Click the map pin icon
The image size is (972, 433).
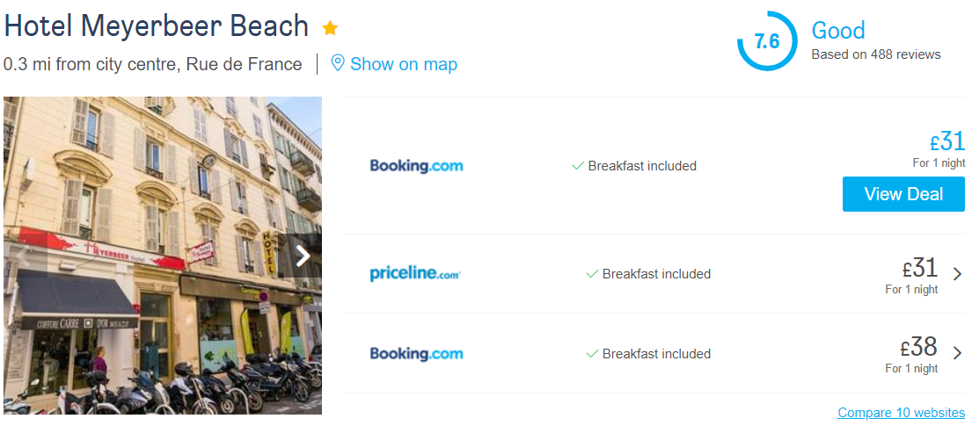tap(337, 63)
